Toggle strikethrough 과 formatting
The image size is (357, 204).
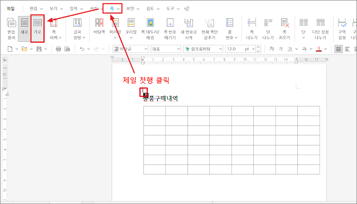pyautogui.click(x=304, y=48)
